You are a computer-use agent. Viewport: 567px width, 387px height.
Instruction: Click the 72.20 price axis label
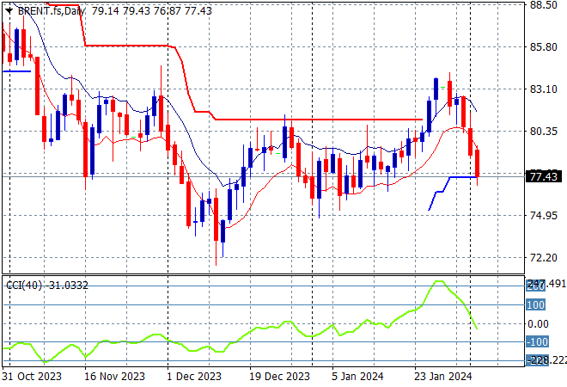544,258
